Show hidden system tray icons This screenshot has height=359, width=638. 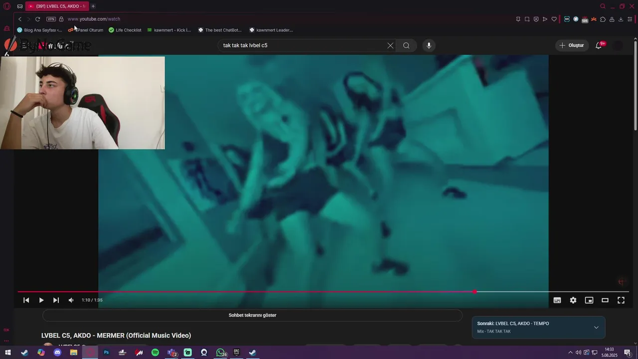point(570,353)
